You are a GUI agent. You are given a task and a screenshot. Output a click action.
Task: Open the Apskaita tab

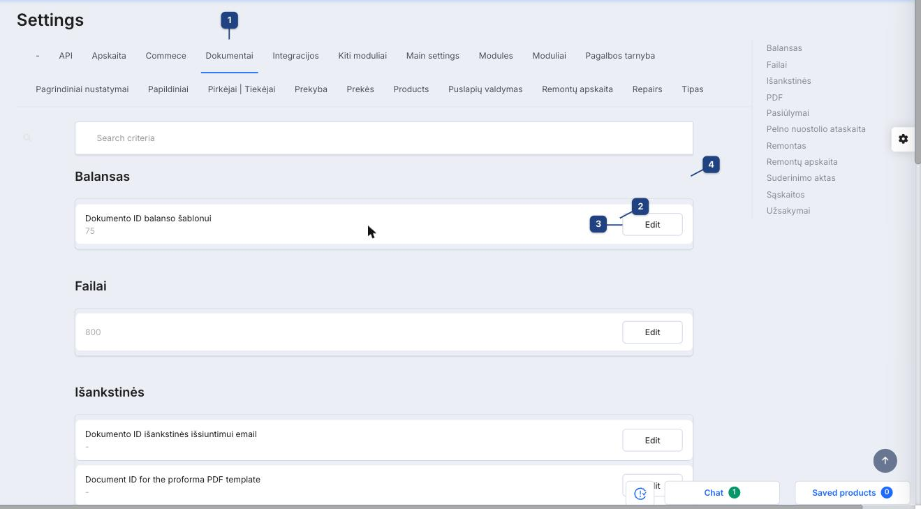(109, 56)
